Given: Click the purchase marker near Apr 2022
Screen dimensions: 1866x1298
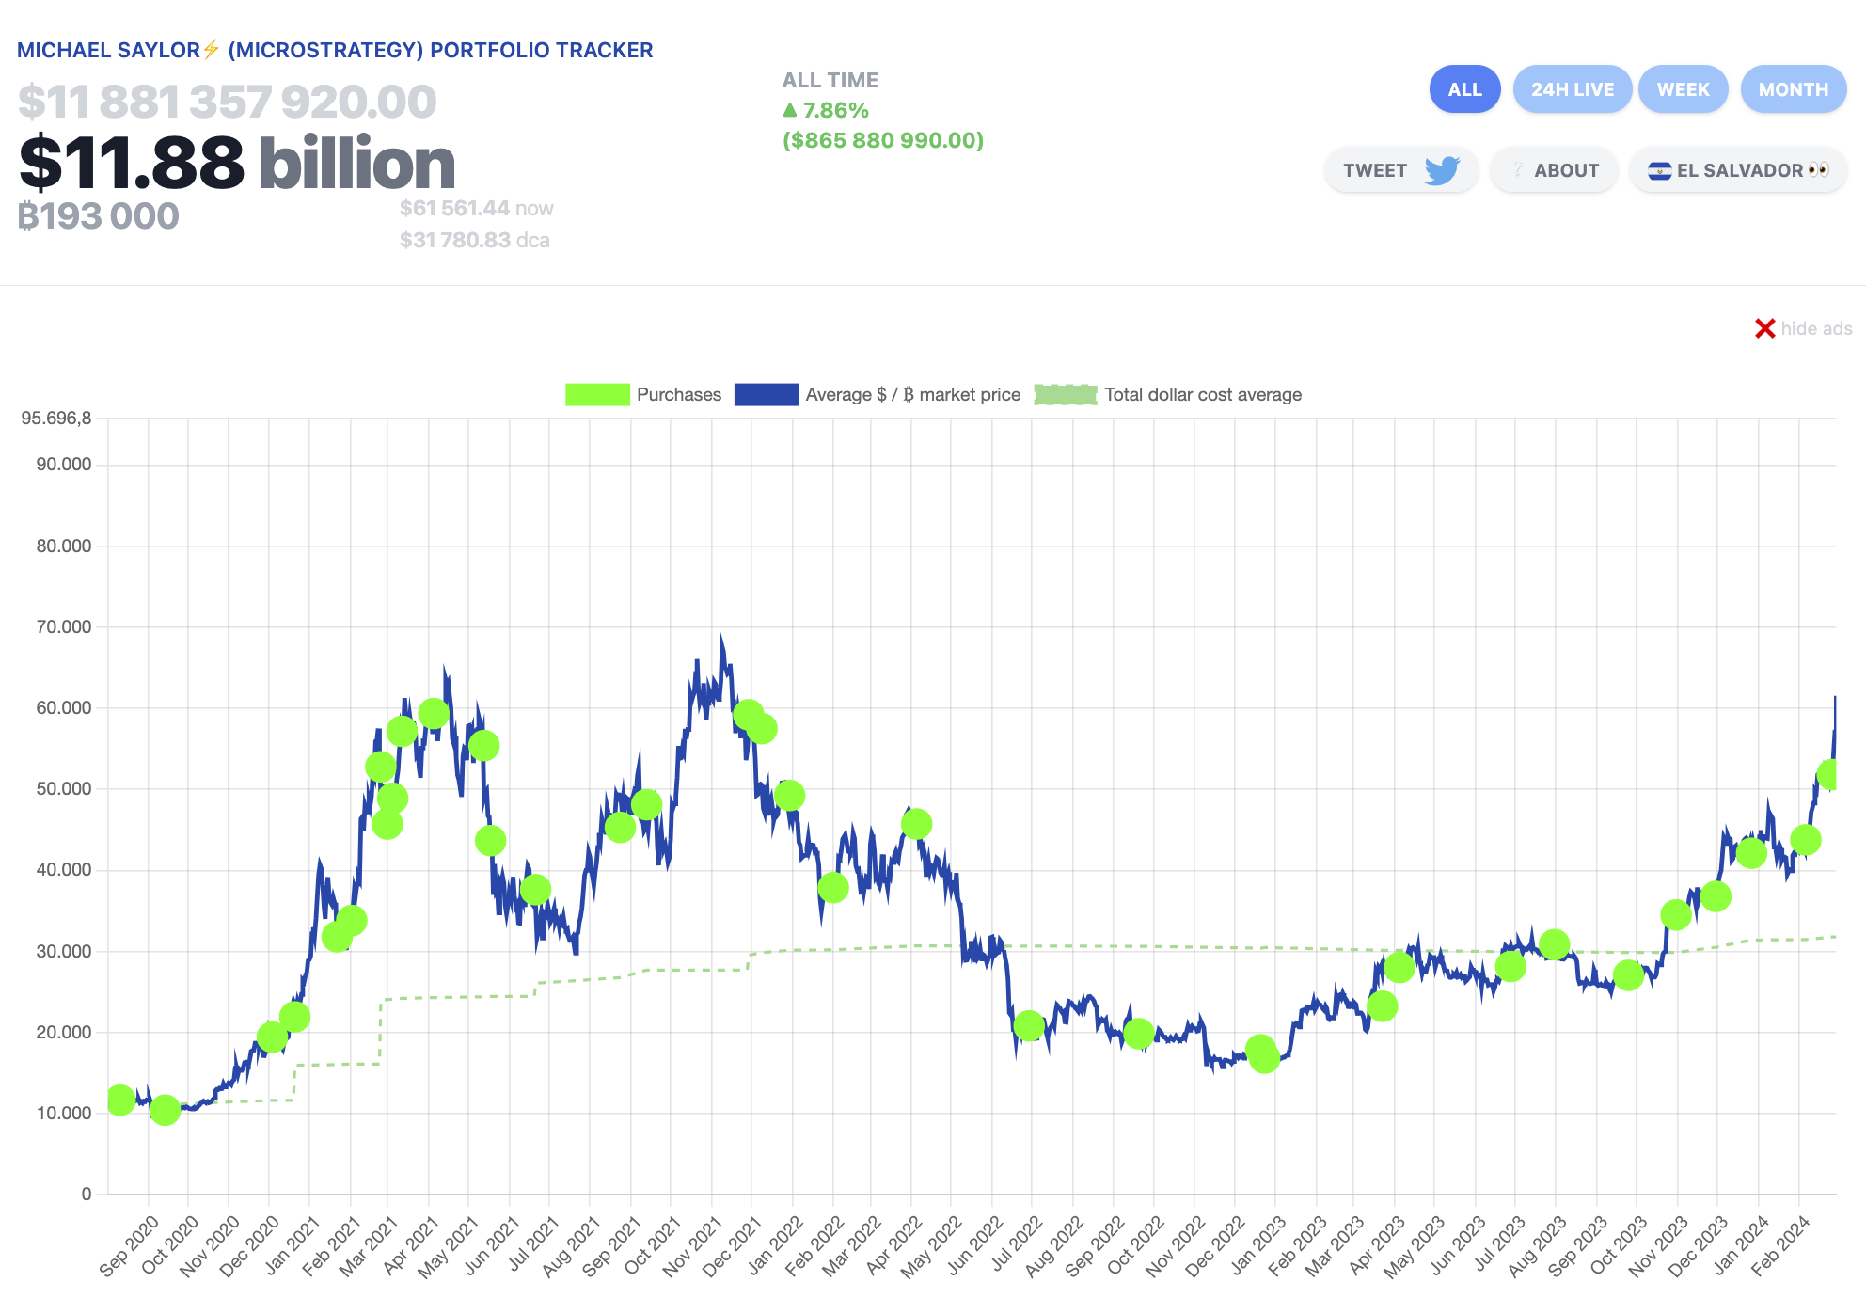Looking at the screenshot, I should pos(916,824).
